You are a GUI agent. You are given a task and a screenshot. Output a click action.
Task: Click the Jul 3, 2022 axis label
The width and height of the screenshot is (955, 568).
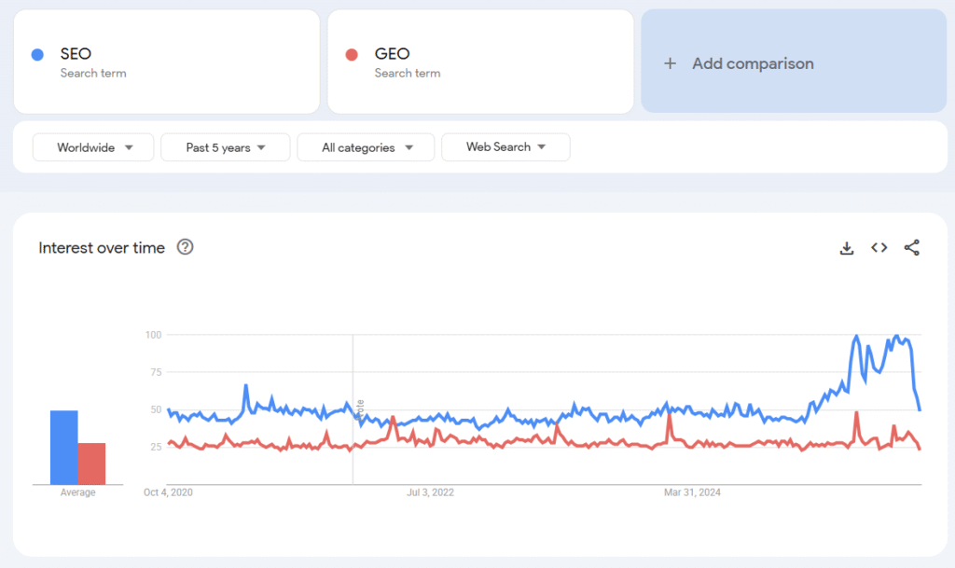point(431,492)
